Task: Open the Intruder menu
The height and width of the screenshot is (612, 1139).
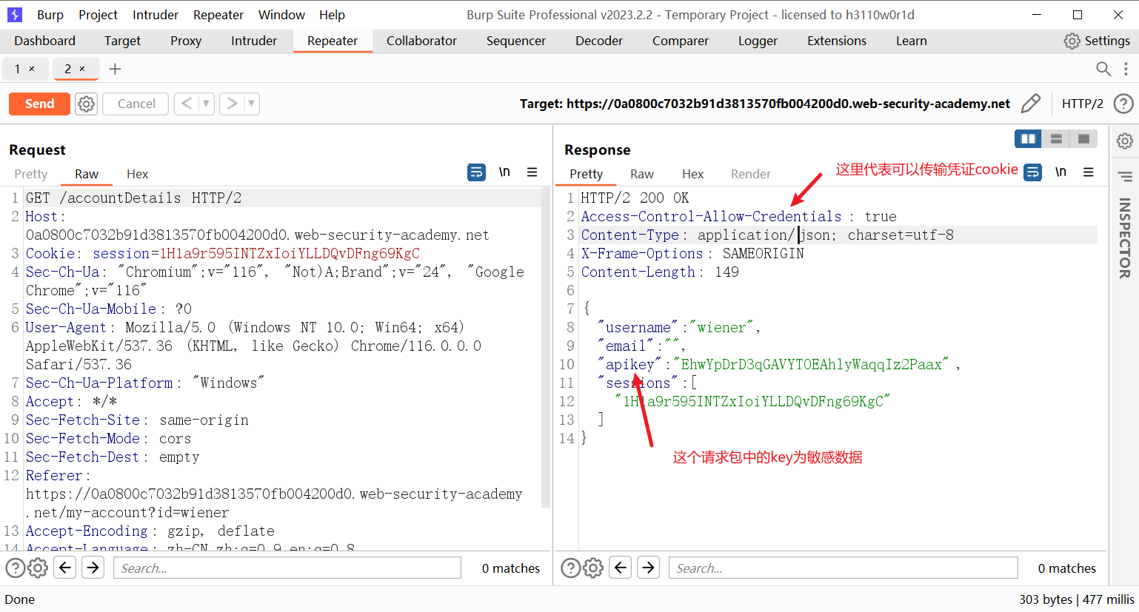Action: tap(156, 15)
